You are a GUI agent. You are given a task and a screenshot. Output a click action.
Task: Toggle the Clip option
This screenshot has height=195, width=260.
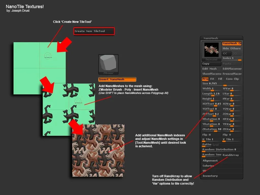[x=237, y=79]
